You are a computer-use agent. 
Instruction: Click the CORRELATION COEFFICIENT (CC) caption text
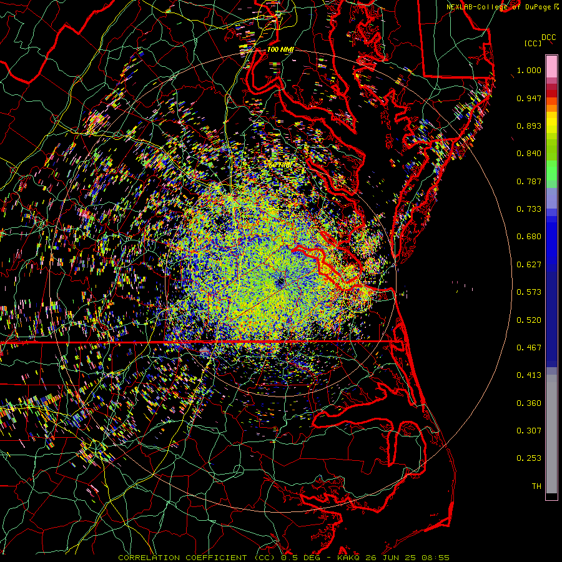click(197, 558)
